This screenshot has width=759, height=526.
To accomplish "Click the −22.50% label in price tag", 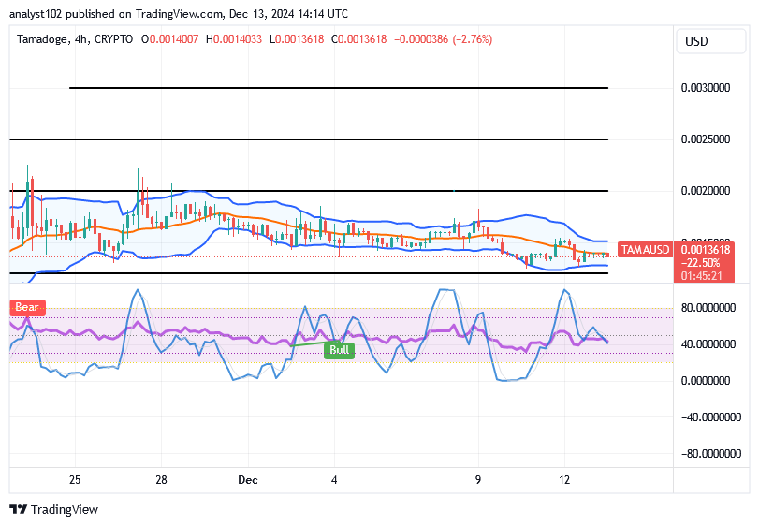I will coord(700,263).
